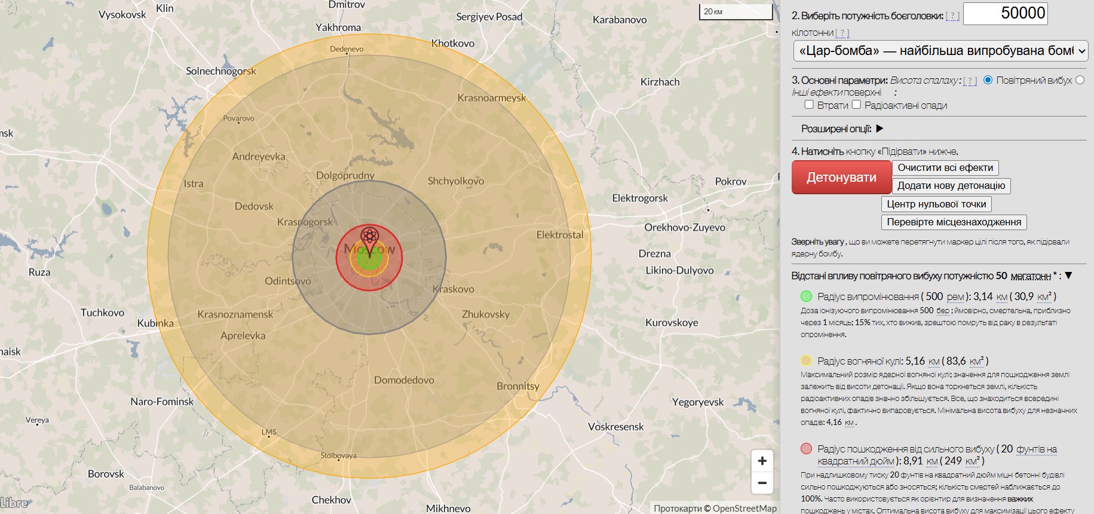Click the MapLibre logo in the map corner
The image size is (1094, 514).
pos(14,503)
